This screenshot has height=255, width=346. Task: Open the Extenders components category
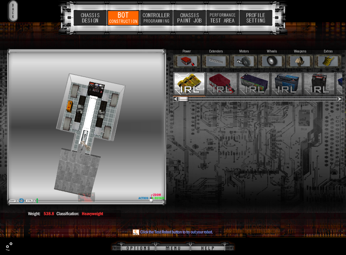tap(216, 61)
